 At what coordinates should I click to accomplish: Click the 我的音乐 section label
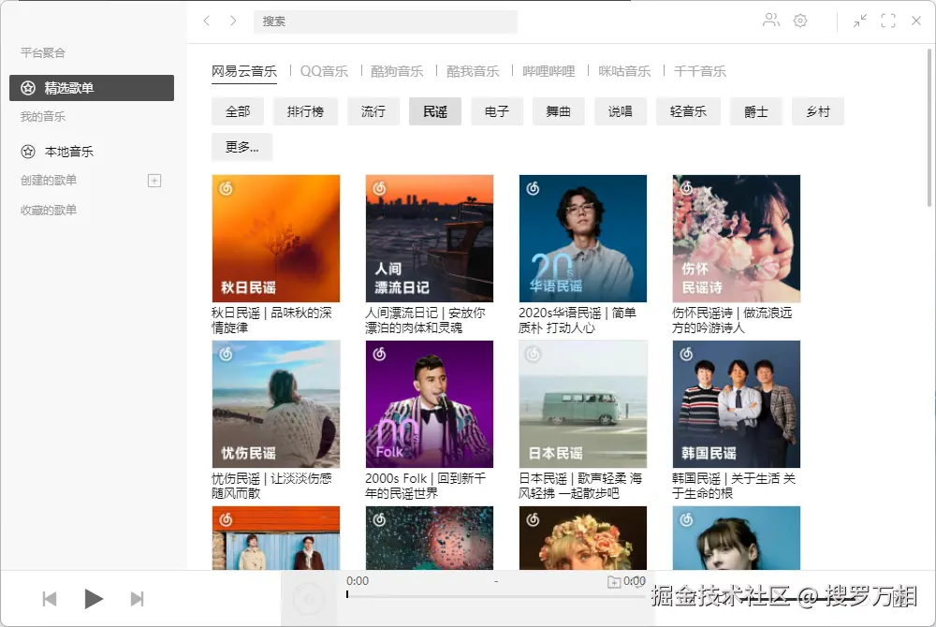pos(43,117)
